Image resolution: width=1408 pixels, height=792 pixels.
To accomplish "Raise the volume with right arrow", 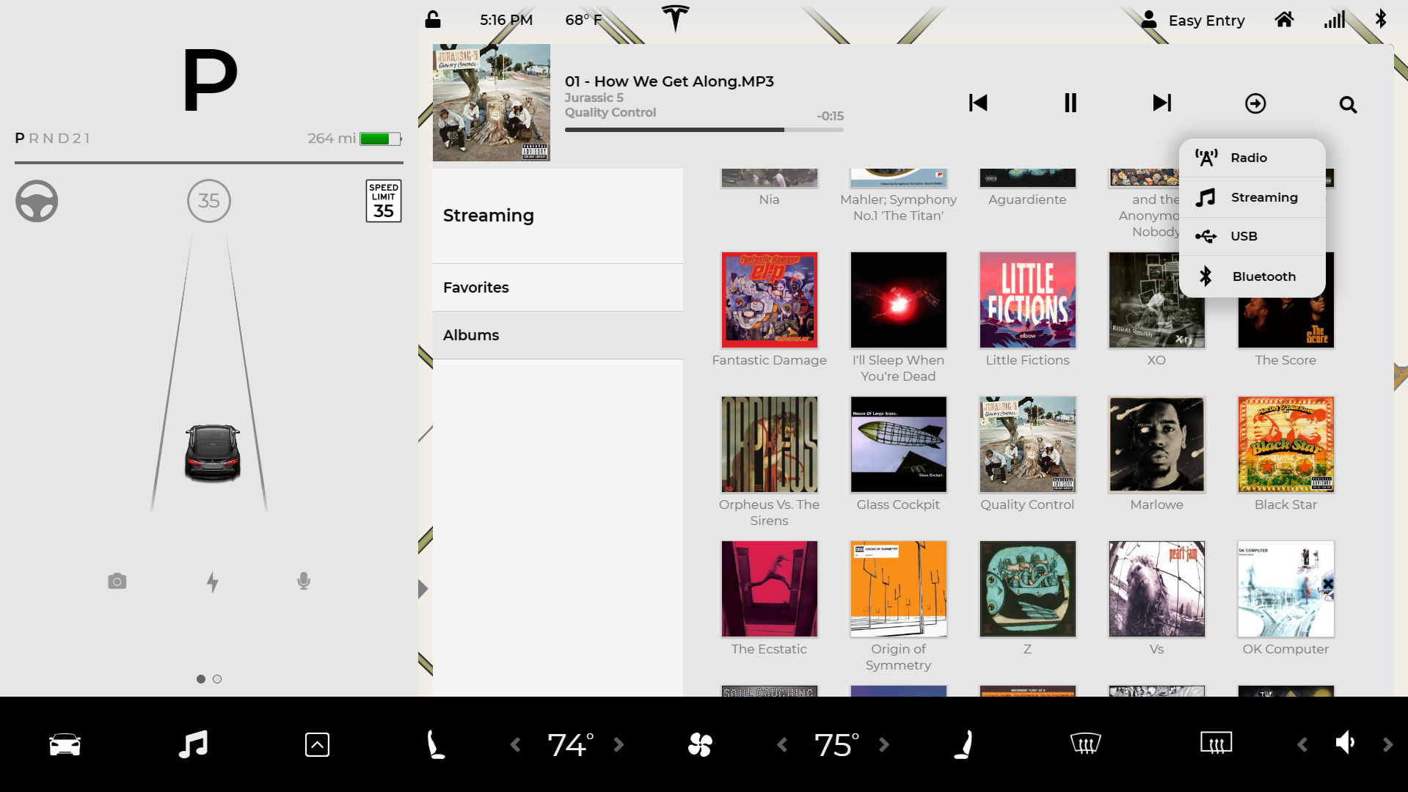I will coord(1387,745).
